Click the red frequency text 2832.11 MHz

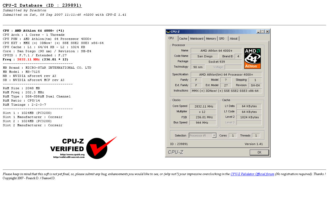29,59
